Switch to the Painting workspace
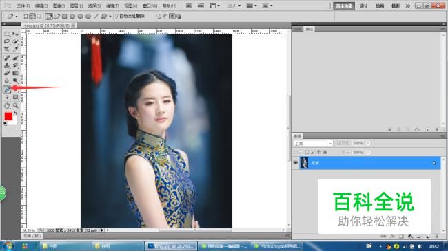 click(380, 6)
